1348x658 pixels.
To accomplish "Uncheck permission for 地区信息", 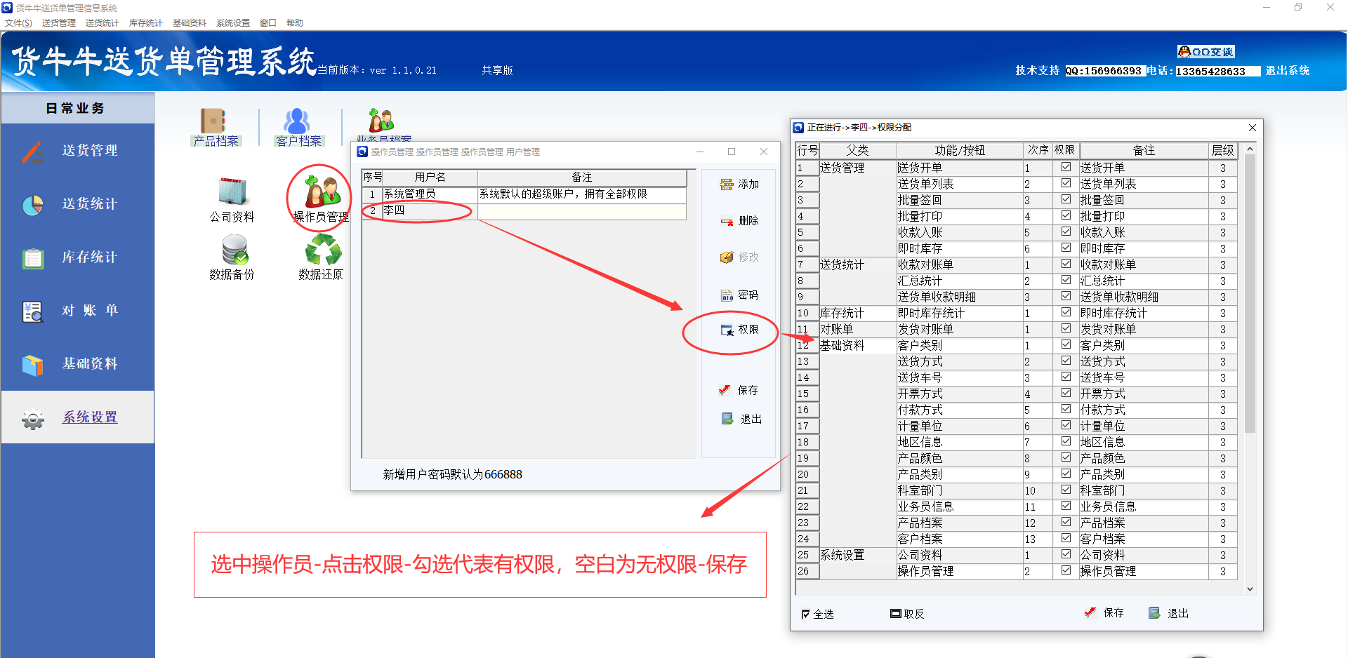I will tap(1066, 442).
